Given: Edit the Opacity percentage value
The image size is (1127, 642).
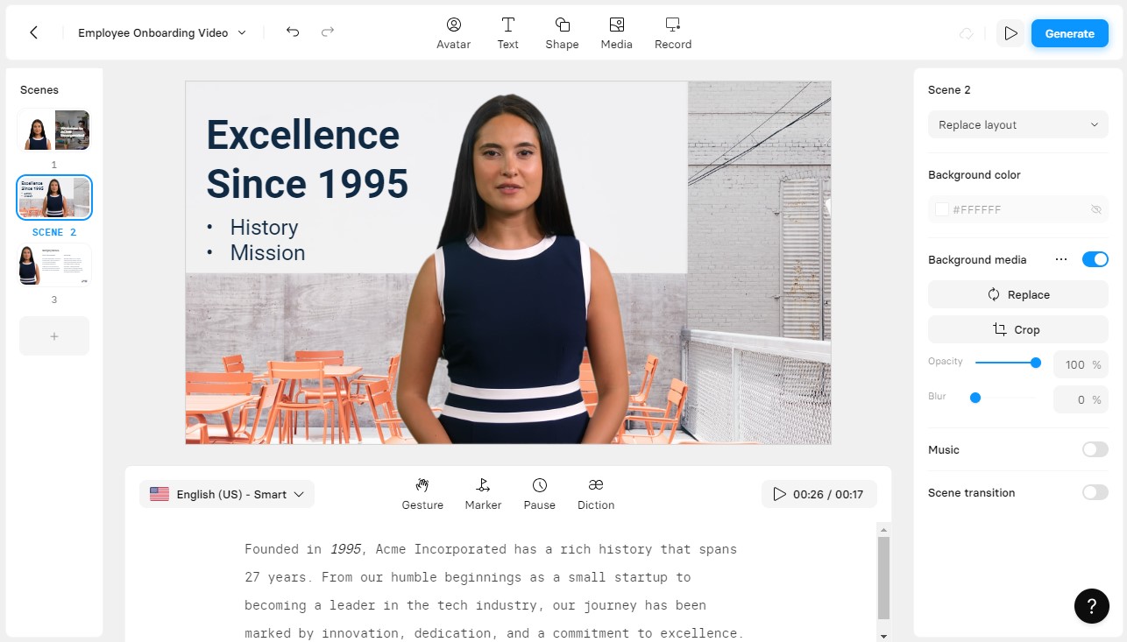Looking at the screenshot, I should point(1080,364).
